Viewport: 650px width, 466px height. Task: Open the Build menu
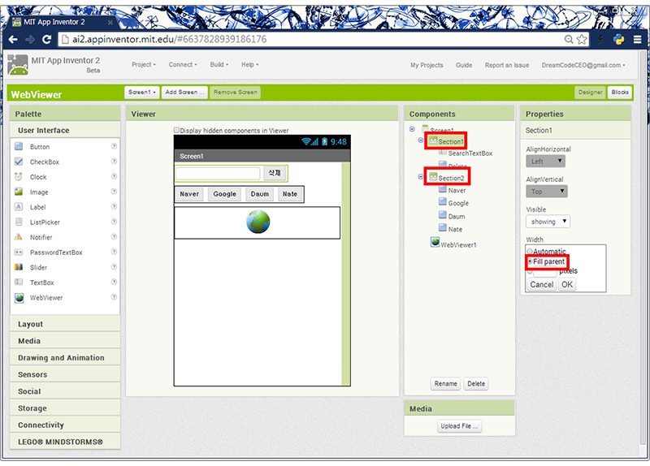(219, 65)
